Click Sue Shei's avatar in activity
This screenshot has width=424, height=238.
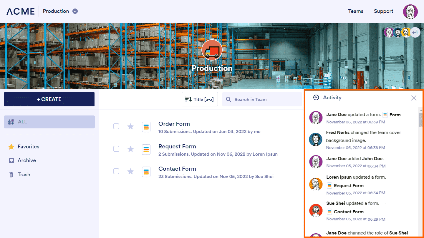point(316,210)
